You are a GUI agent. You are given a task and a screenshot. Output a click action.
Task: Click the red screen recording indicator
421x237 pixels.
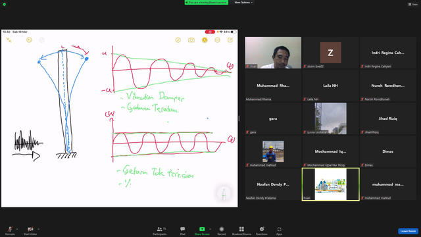[x=210, y=32]
